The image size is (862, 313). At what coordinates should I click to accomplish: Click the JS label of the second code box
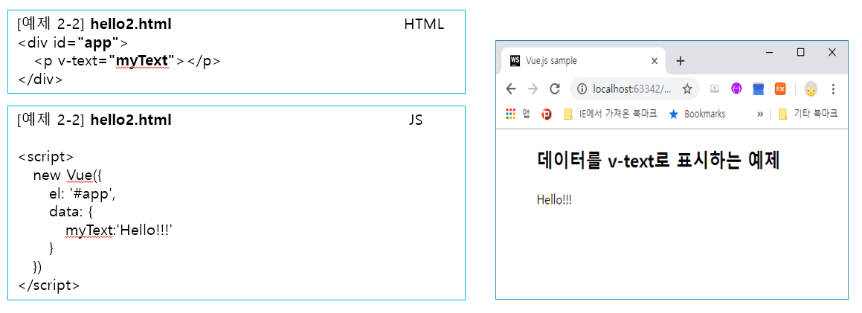pyautogui.click(x=416, y=120)
